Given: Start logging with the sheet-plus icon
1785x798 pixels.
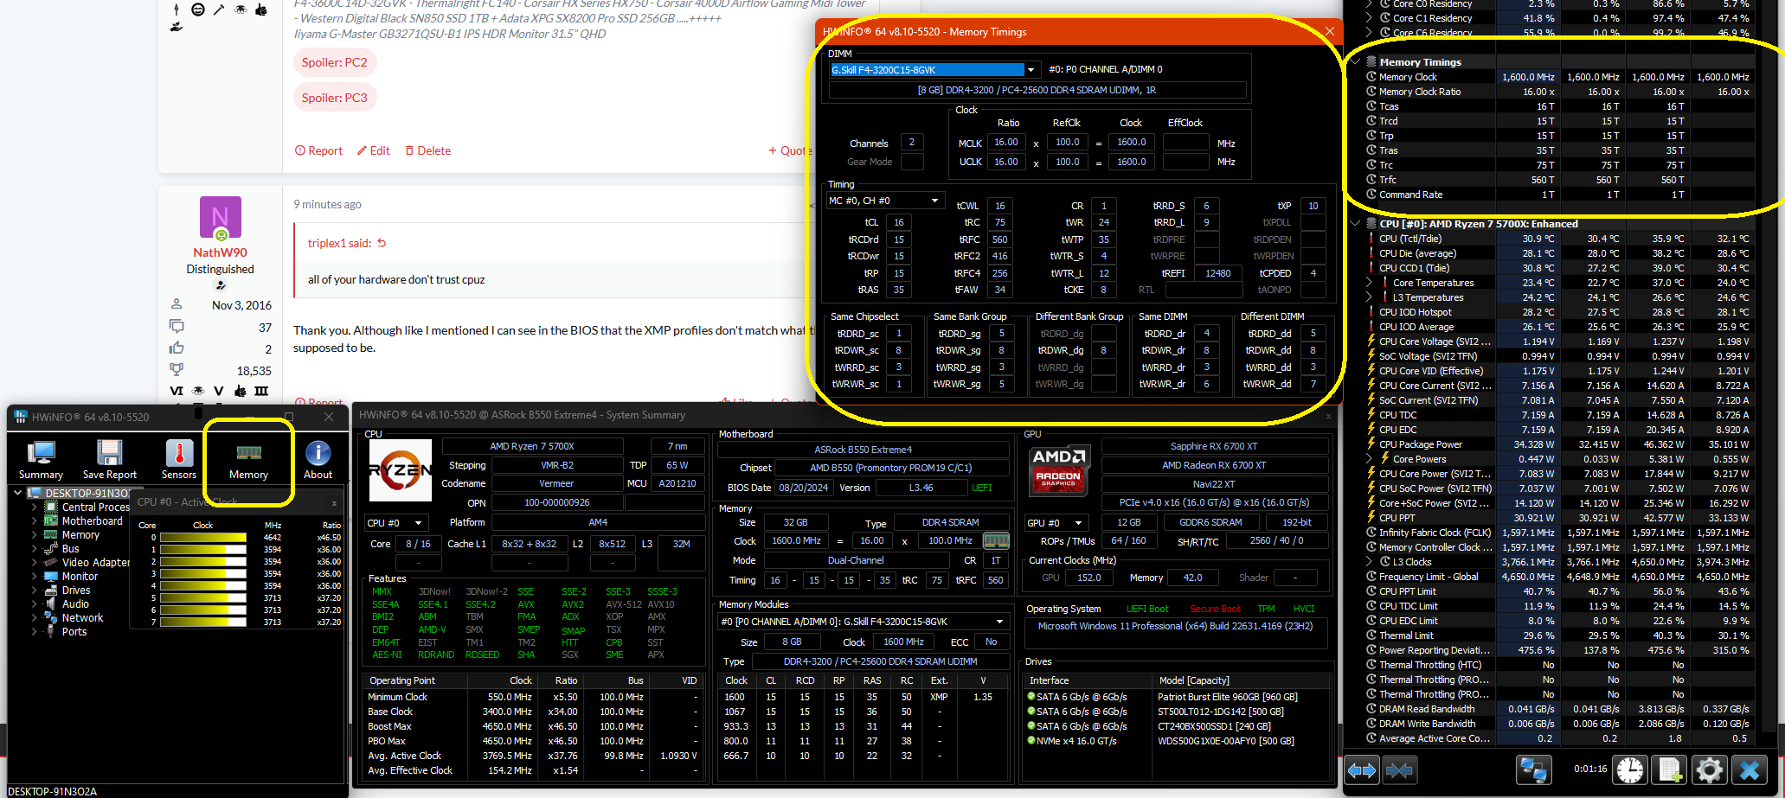Looking at the screenshot, I should (x=1670, y=769).
